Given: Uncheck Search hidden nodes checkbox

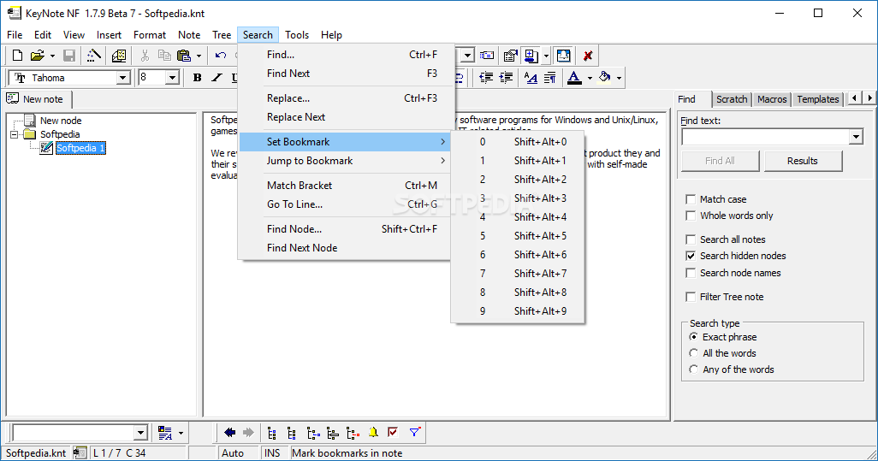Looking at the screenshot, I should [691, 256].
